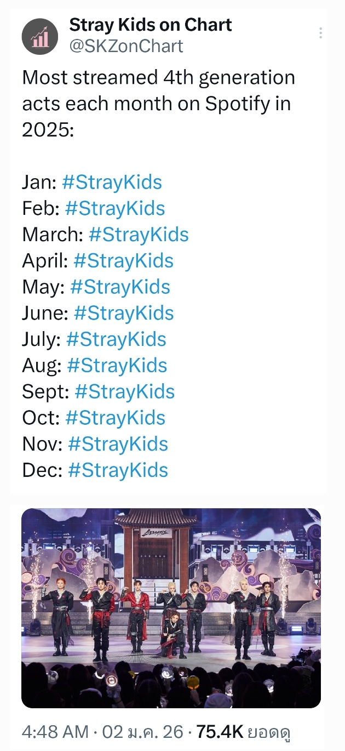345x751 pixels.
Task: Click the Stray Kids on Chart display name
Action: (151, 25)
